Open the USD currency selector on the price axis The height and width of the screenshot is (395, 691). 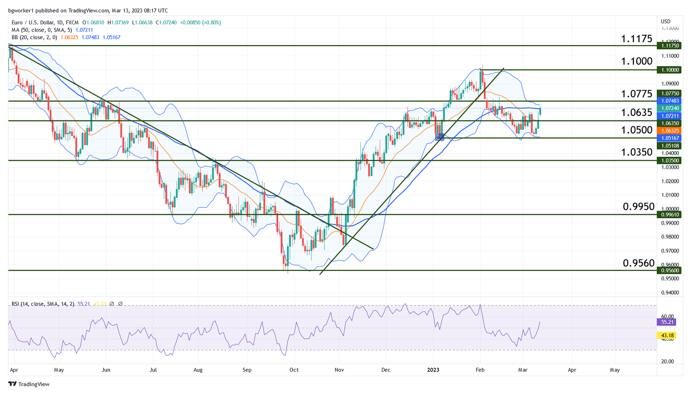[x=666, y=21]
